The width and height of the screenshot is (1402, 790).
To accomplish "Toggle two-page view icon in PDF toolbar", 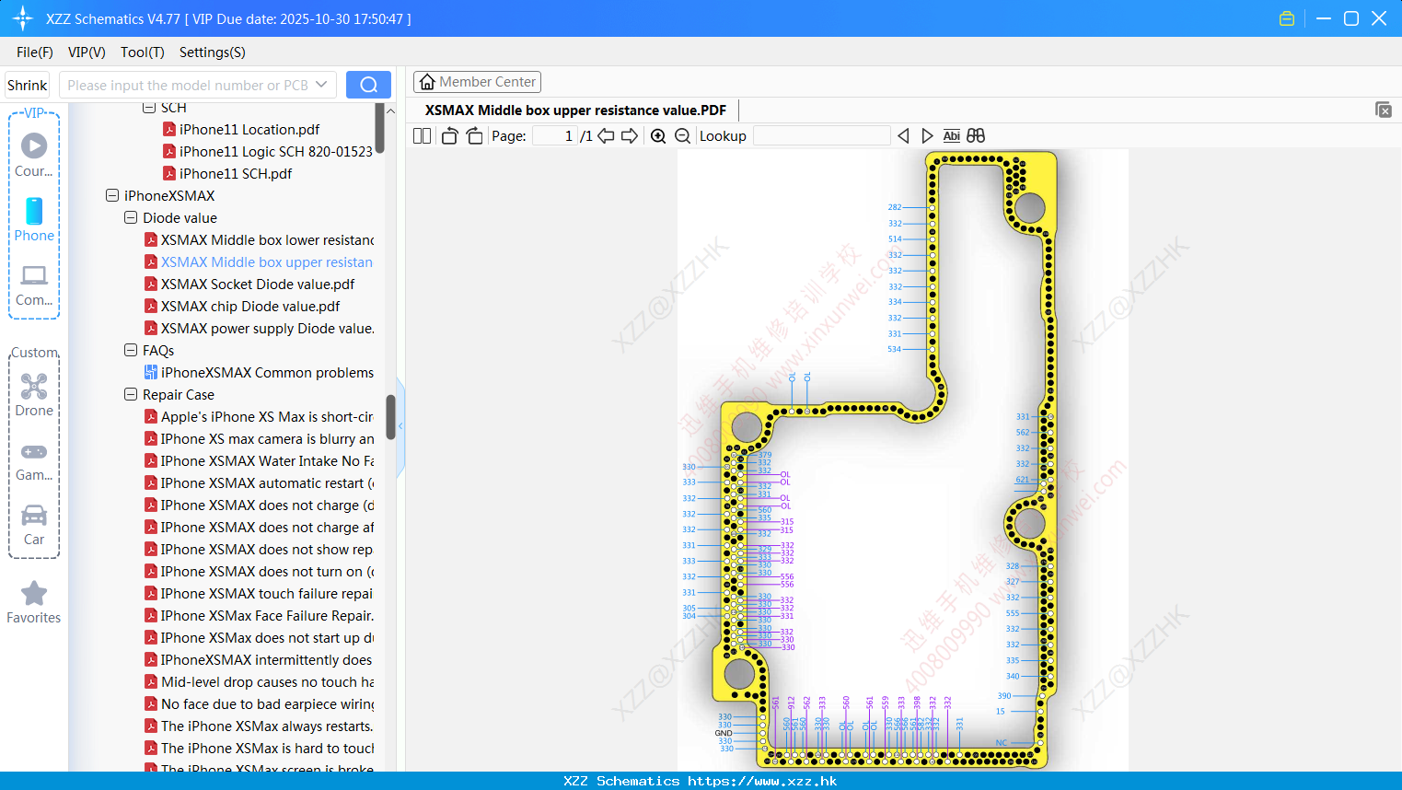I will click(422, 136).
